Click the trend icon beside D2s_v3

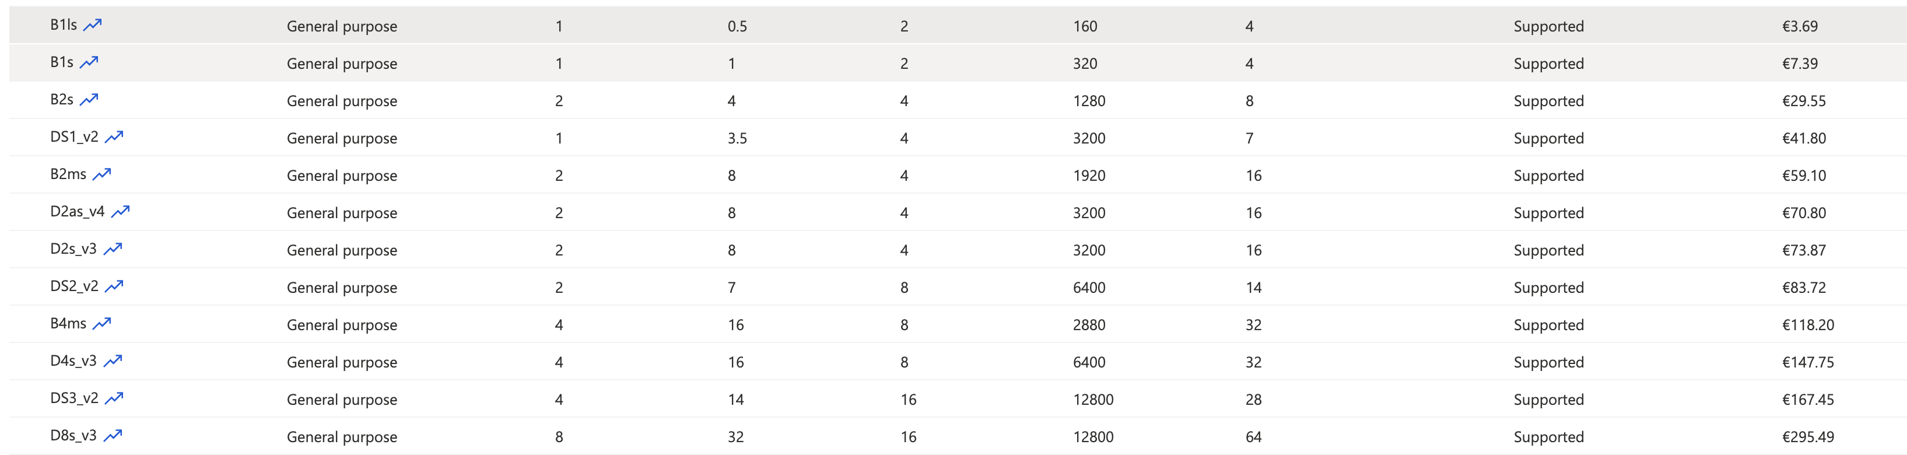pyautogui.click(x=113, y=249)
